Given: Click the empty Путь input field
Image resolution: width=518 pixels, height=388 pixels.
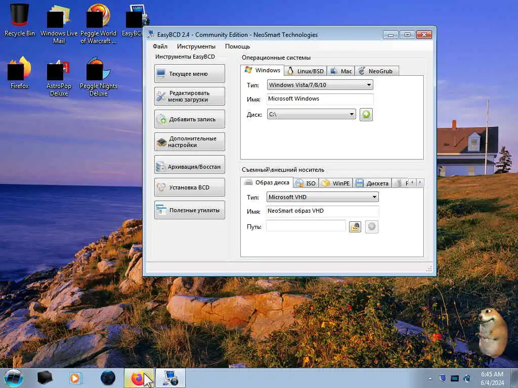Looking at the screenshot, I should click(x=306, y=226).
